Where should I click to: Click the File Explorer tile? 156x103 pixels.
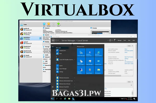(x=99, y=70)
